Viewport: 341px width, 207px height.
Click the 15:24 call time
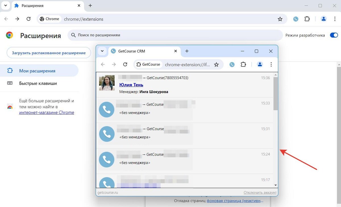(265, 154)
